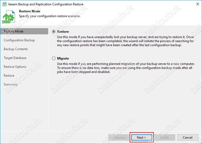The height and width of the screenshot is (144, 202).
Task: Go to Restore Options wizard step
Action: coord(15,67)
